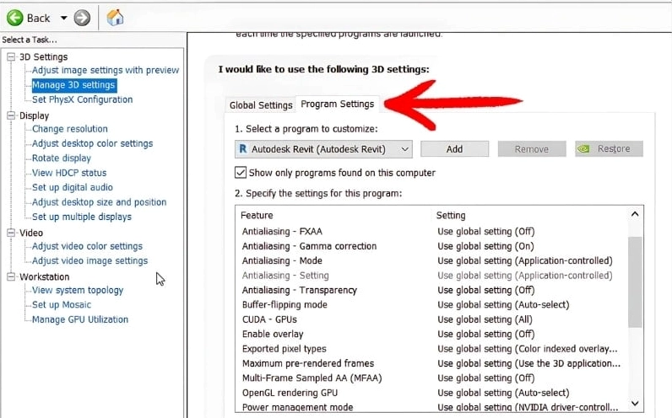Open View system topology
The width and height of the screenshot is (672, 418).
pyautogui.click(x=78, y=290)
